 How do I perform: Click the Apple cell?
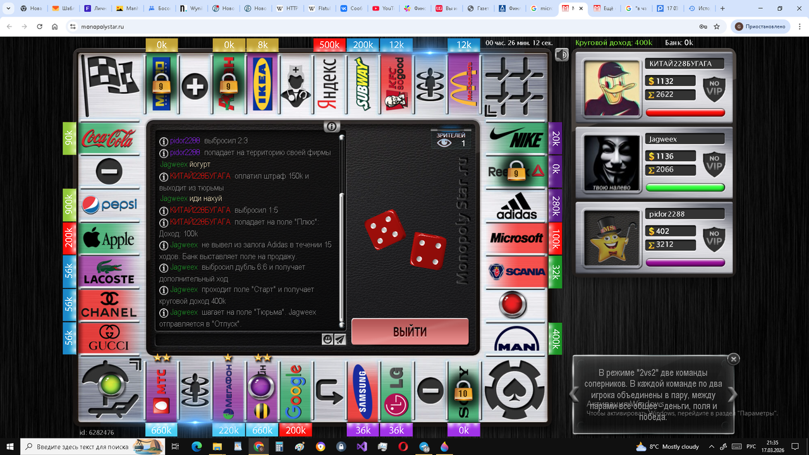pos(109,238)
